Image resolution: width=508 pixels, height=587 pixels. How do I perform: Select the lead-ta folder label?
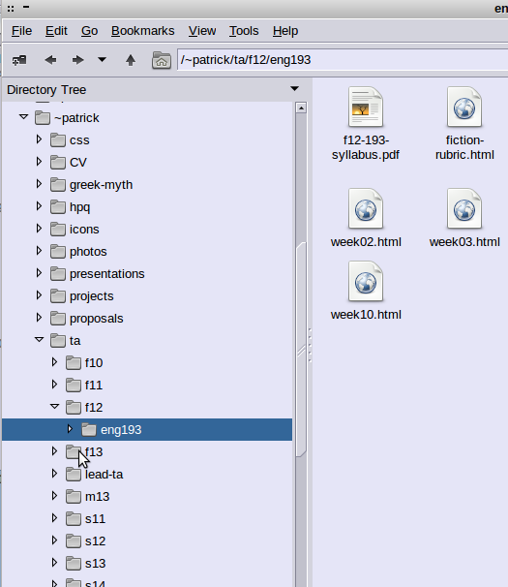point(104,475)
